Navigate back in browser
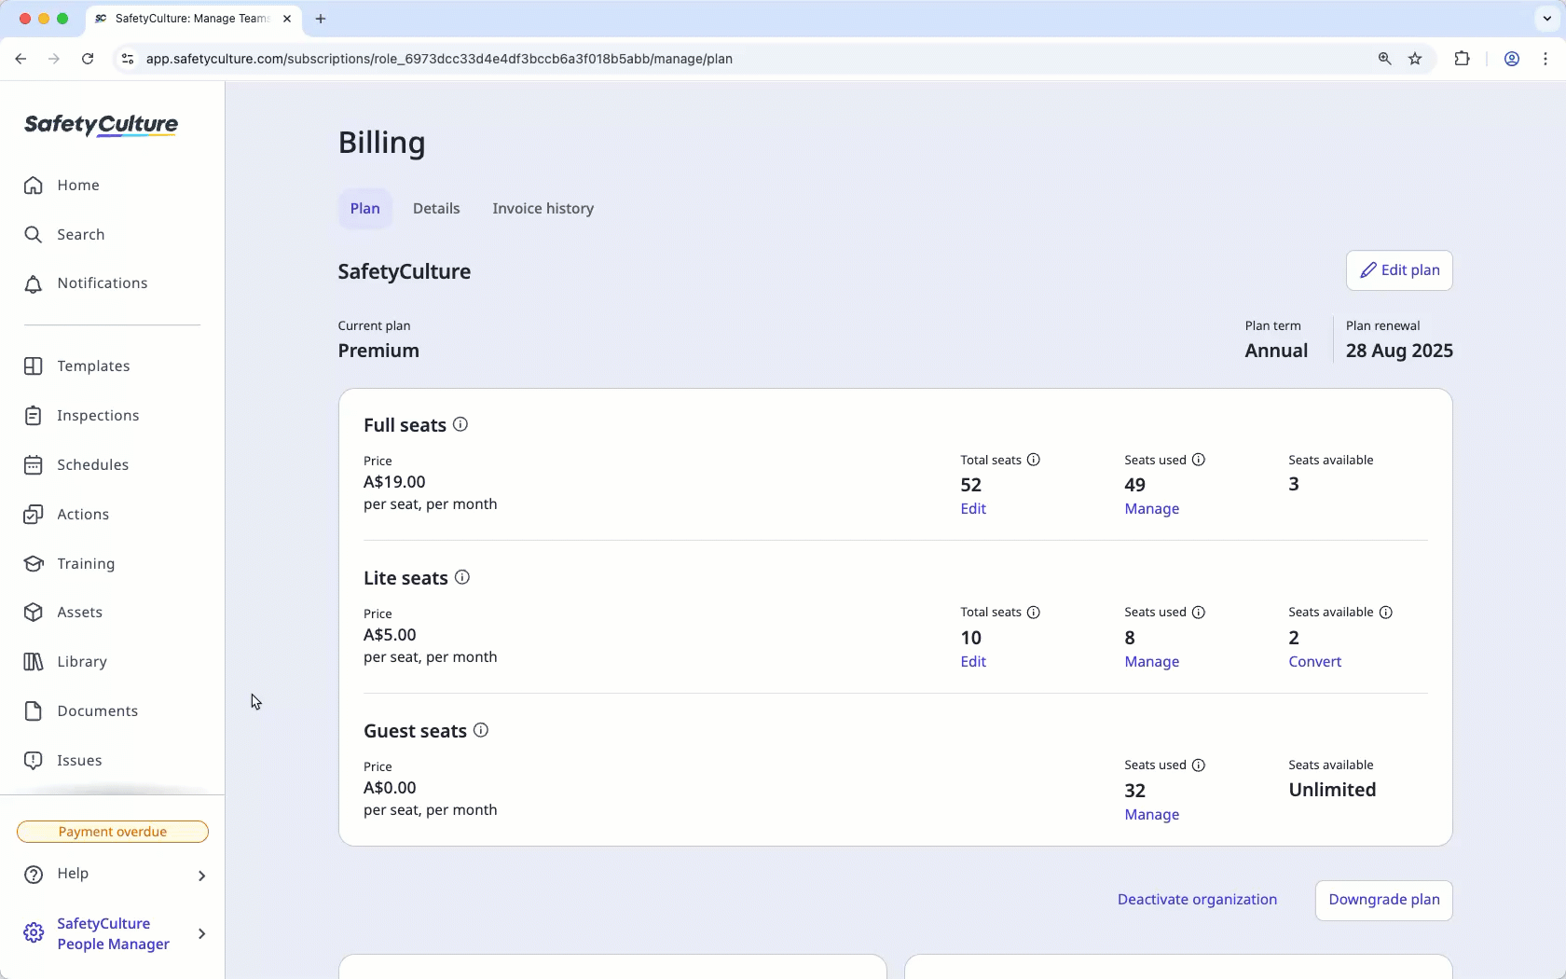The image size is (1566, 979). (21, 59)
